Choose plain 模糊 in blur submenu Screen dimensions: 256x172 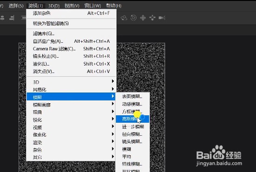click(133, 149)
